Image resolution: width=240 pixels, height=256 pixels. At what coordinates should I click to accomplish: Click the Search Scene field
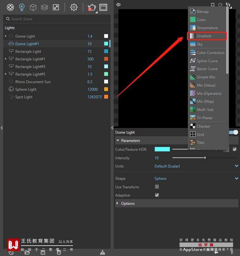click(57, 19)
